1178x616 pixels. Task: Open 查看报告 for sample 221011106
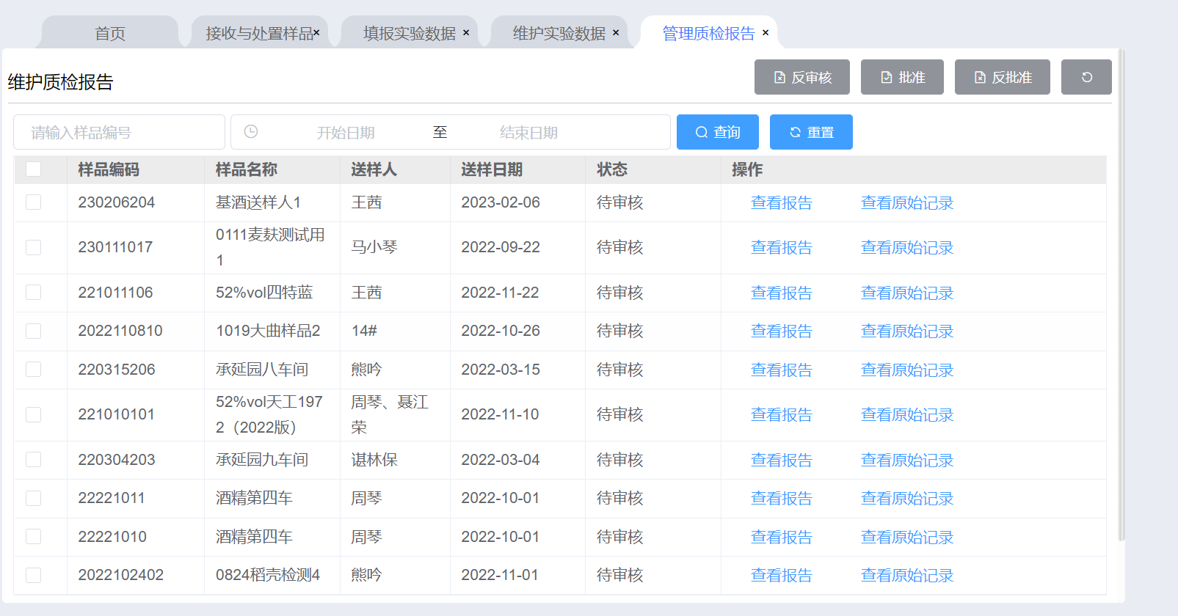click(782, 293)
